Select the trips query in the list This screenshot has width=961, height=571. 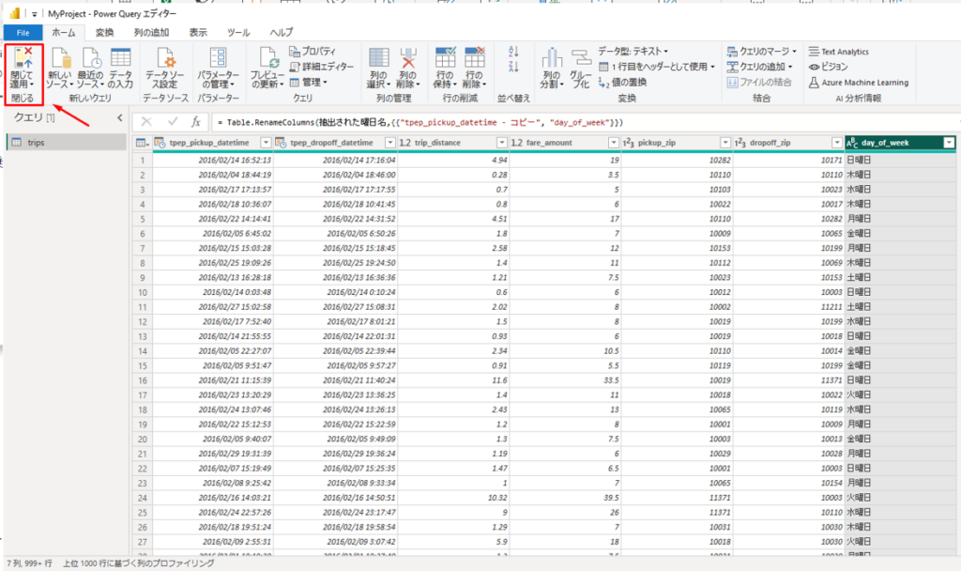(36, 143)
